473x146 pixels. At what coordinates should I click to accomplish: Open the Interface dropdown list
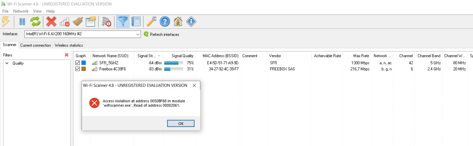pyautogui.click(x=138, y=34)
